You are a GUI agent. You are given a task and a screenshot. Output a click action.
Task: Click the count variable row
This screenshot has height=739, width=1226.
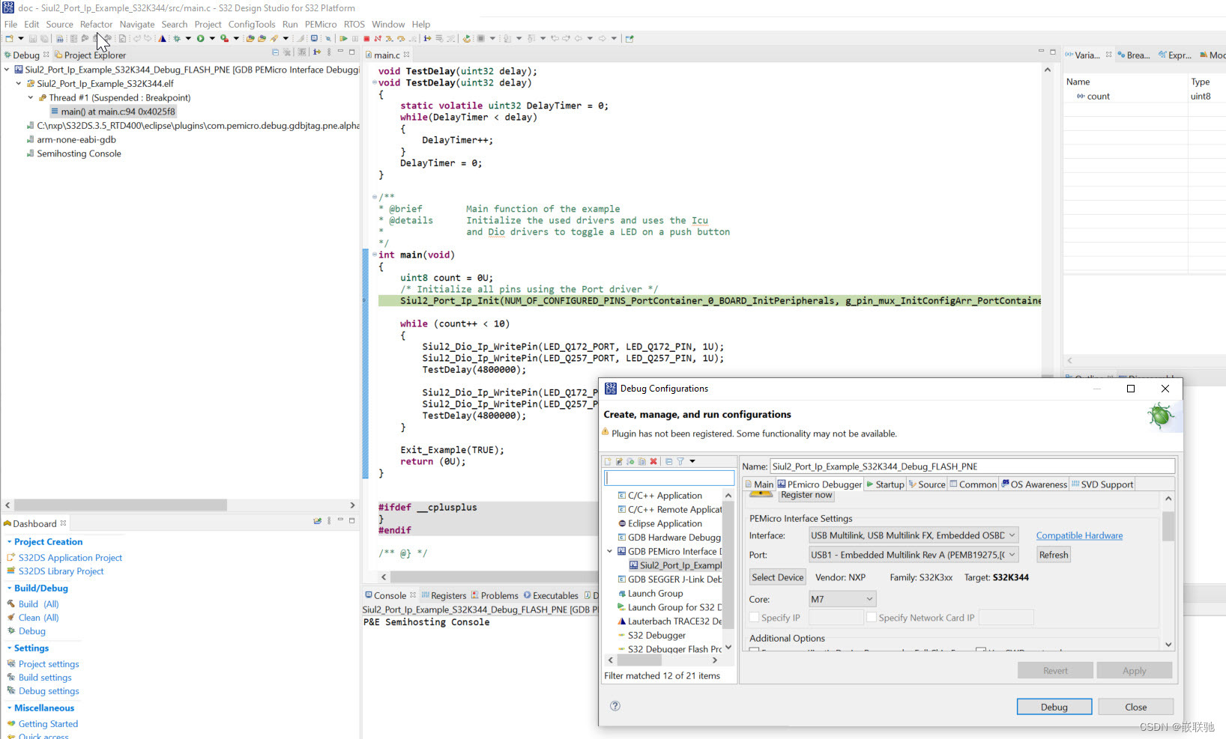(x=1144, y=96)
